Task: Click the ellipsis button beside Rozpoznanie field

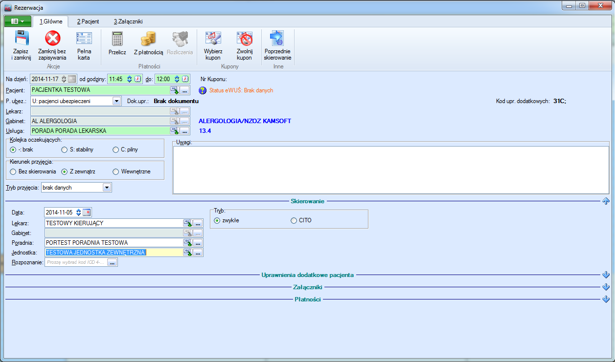Action: (113, 263)
